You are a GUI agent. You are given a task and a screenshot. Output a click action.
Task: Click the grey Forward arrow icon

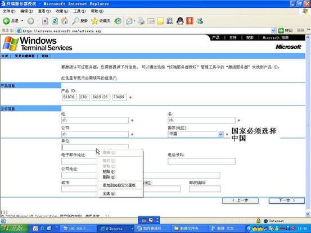coord(30,21)
